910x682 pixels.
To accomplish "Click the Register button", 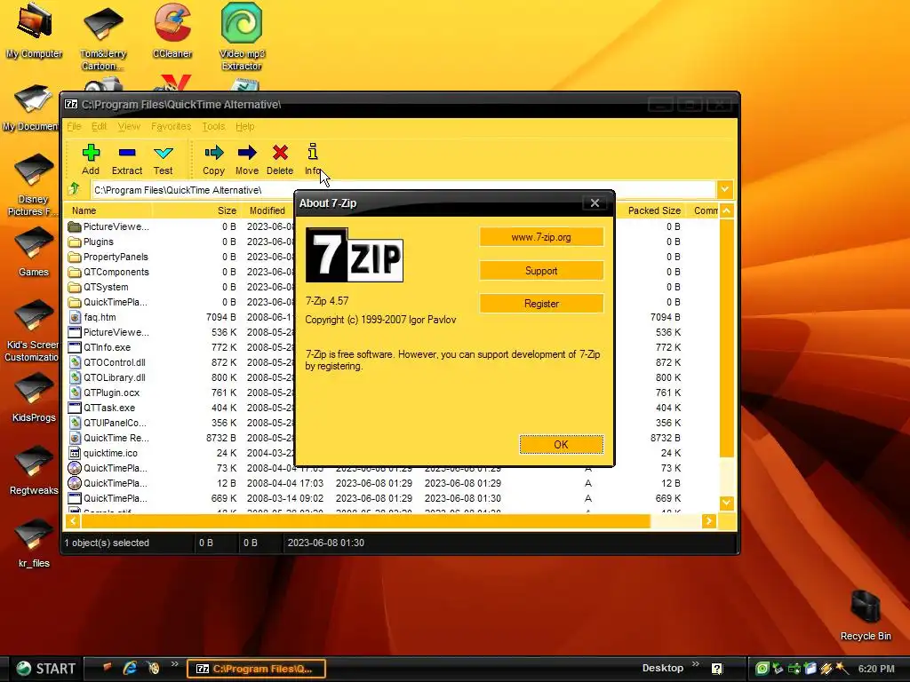I will [541, 304].
